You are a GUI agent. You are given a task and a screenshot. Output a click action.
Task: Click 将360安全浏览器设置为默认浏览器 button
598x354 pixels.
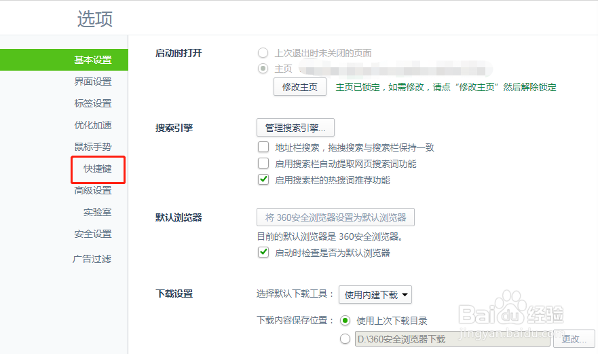click(x=335, y=217)
